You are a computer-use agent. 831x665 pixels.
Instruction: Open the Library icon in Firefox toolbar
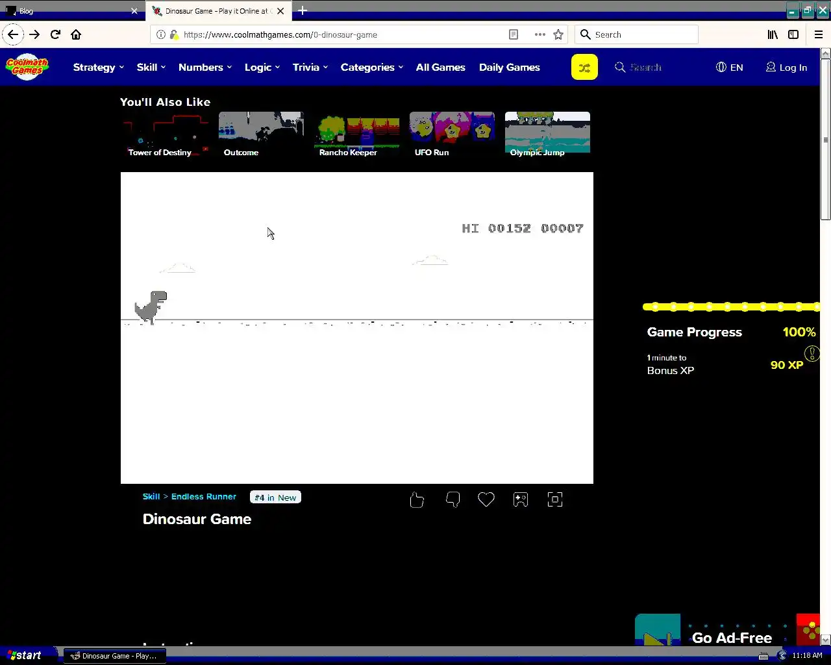[773, 34]
